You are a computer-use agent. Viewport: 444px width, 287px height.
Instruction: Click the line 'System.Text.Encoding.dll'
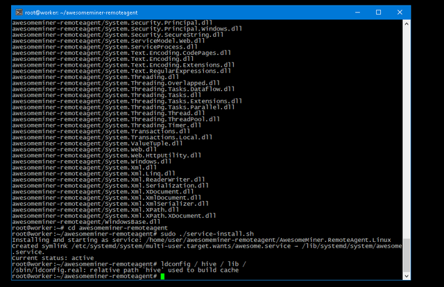tap(103, 59)
